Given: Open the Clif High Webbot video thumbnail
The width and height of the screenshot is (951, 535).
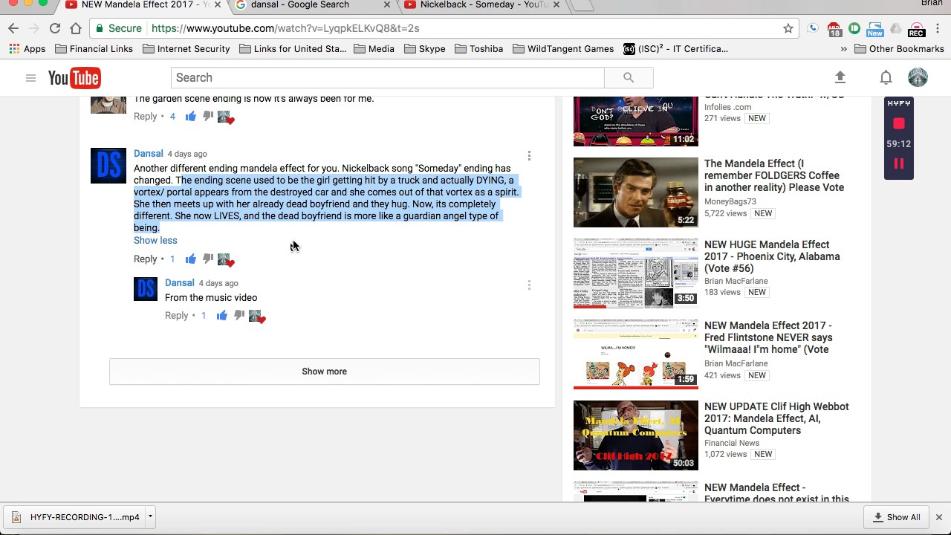Looking at the screenshot, I should 636,435.
